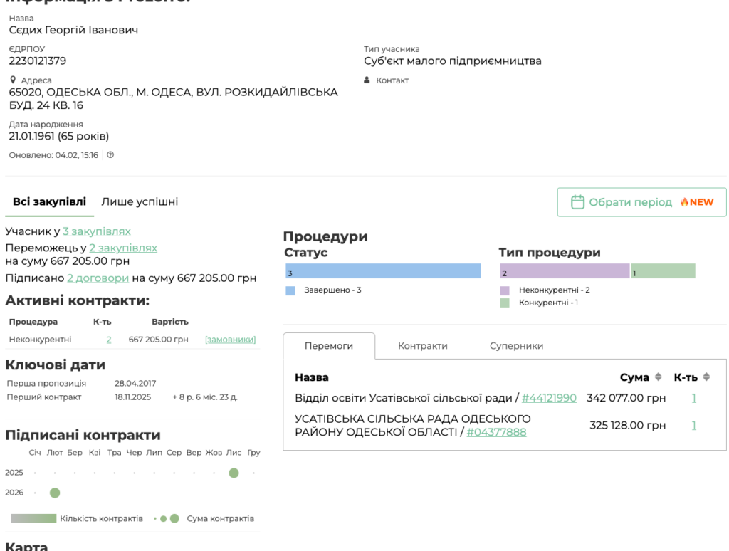Viewport: 729px width, 551px height.
Task: Open the Суперники tab
Action: click(516, 346)
